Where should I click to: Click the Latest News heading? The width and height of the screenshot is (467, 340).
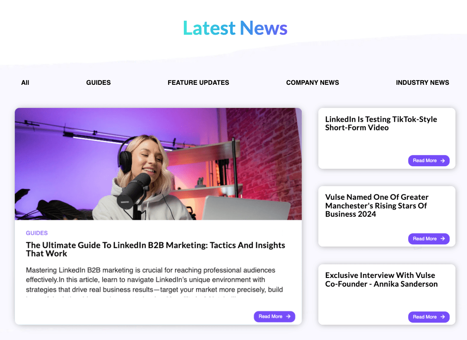[x=235, y=28]
